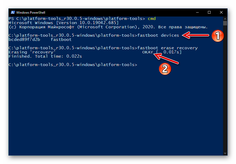Screen dimensions: 236x164
Task: Click the PowerShell icon in the title bar
Action: (13, 12)
